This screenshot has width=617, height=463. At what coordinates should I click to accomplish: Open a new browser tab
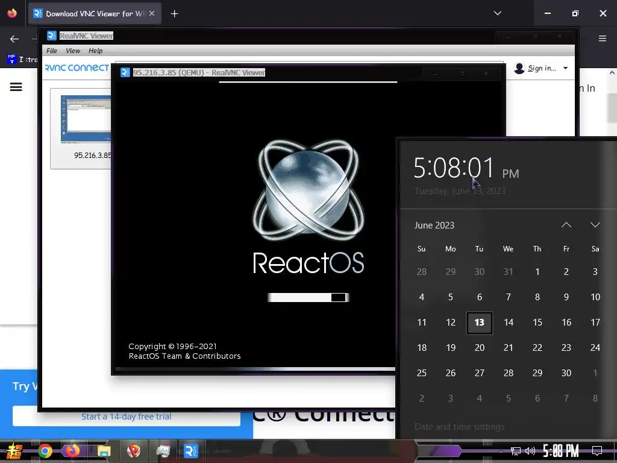tap(174, 14)
